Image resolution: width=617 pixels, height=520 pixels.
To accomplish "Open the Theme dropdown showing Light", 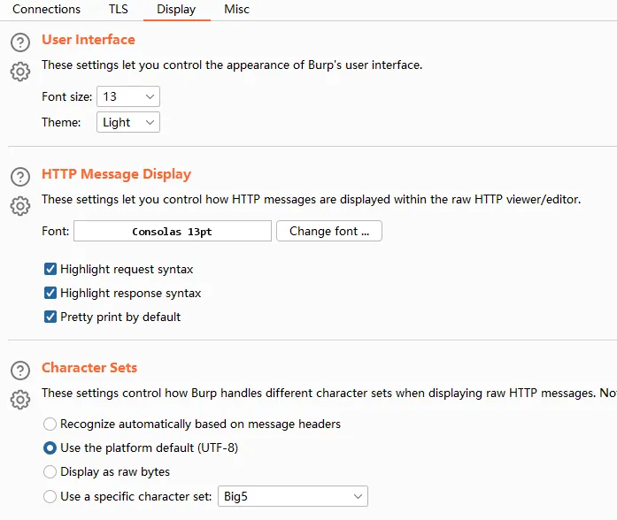I will 128,122.
